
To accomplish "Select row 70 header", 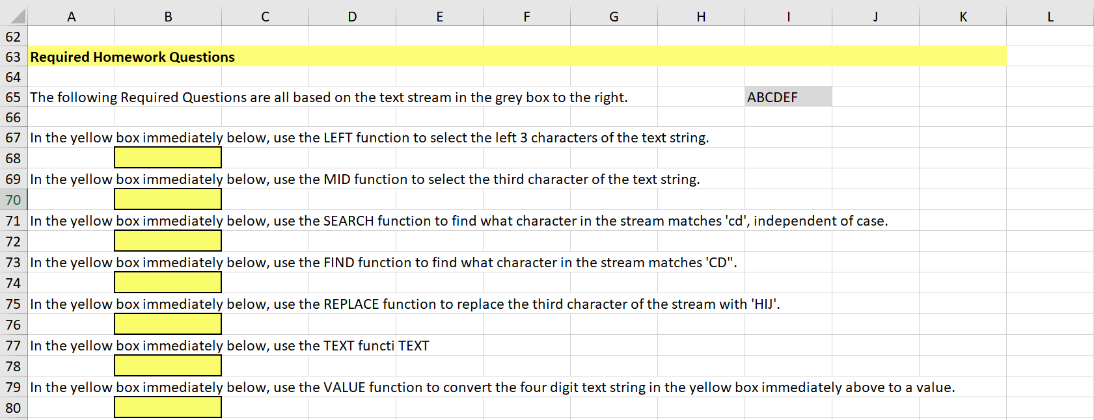I will (x=14, y=200).
